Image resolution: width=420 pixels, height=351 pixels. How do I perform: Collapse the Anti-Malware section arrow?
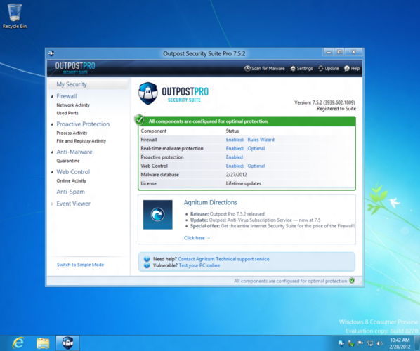click(x=52, y=152)
